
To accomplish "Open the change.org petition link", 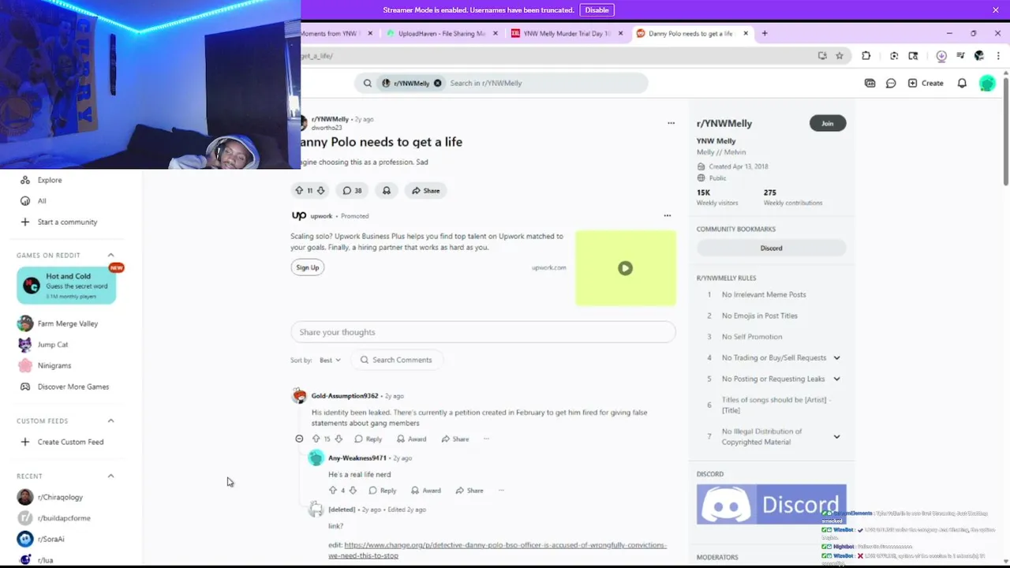I will point(497,550).
